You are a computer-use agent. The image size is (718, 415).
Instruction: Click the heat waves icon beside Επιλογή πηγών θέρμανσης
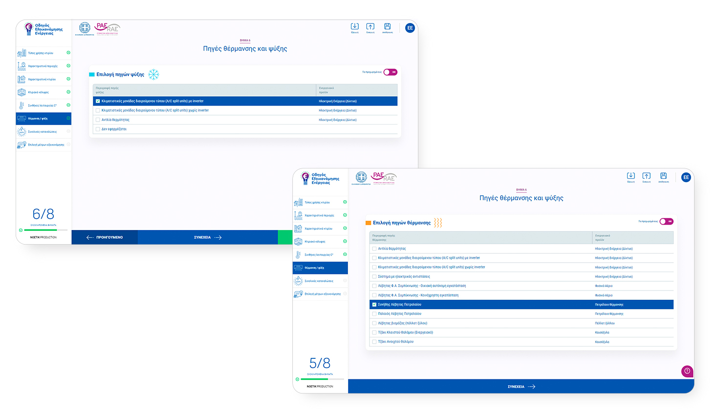tap(438, 223)
